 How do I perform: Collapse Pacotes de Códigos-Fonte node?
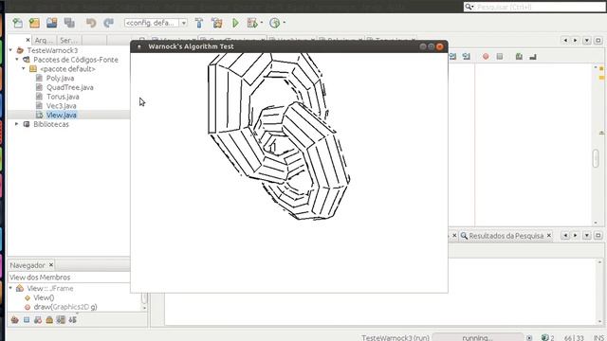[x=17, y=60]
